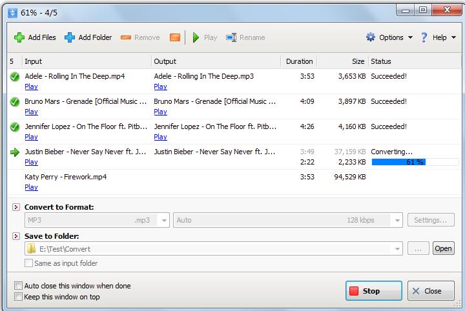
Task: Click the Rename label in toolbar
Action: point(253,37)
